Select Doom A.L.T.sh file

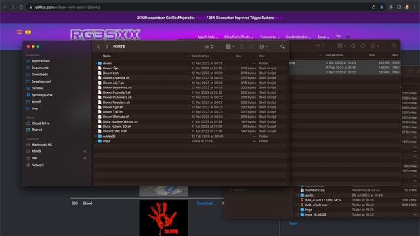pyautogui.click(x=114, y=83)
